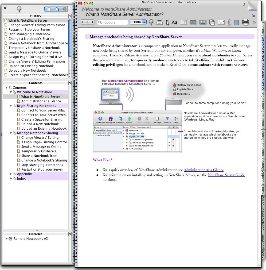Open 'Restart or Stop your Server' in History
Screen dimensions: 266x270
click(29, 29)
